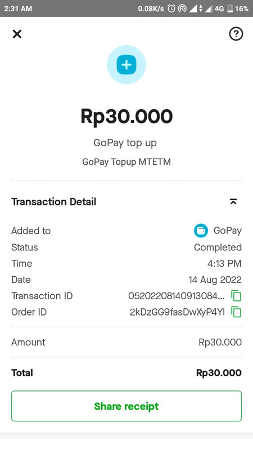Tap the Rp30.000 headline amount
This screenshot has height=450, width=253.
(x=126, y=116)
